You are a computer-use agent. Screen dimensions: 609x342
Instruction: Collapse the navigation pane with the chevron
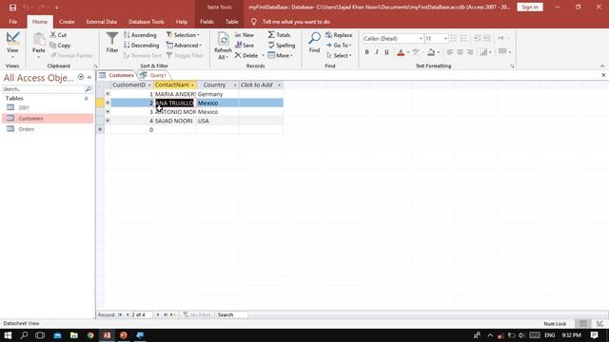tap(89, 77)
